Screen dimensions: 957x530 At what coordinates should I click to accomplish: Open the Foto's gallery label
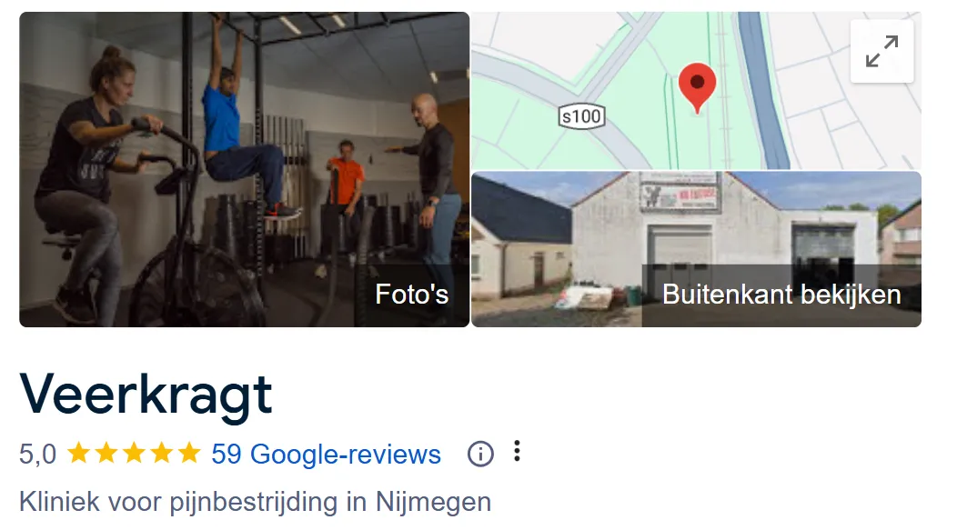tap(412, 295)
